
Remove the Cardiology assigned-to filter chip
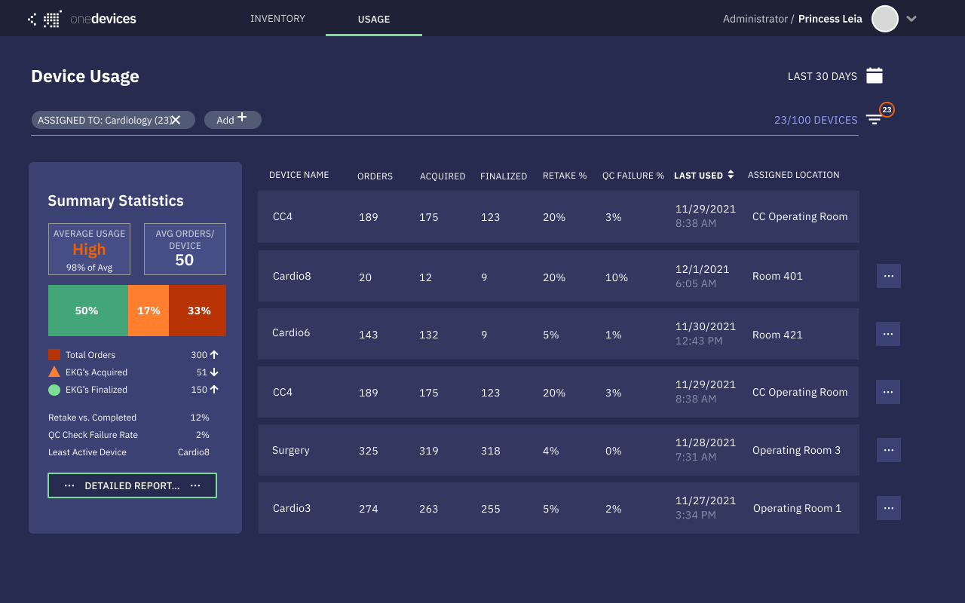pyautogui.click(x=176, y=120)
